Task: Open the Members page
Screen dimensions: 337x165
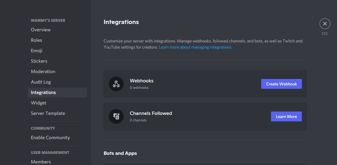Action: point(57,162)
